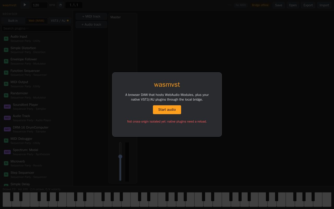Click the FX badge beside Randomizer
This screenshot has width=334, height=209.
[6, 95]
